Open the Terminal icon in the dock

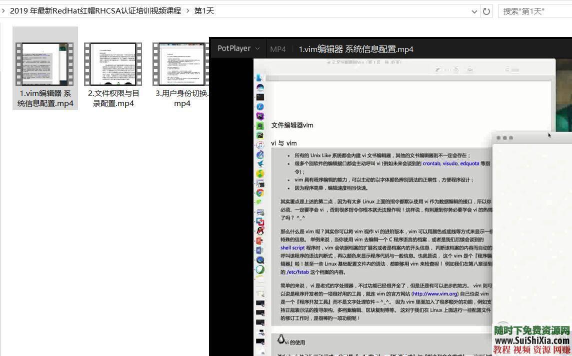261,97
